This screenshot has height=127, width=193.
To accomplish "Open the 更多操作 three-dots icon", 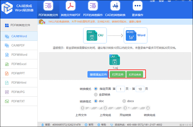I will pos(138,6).
